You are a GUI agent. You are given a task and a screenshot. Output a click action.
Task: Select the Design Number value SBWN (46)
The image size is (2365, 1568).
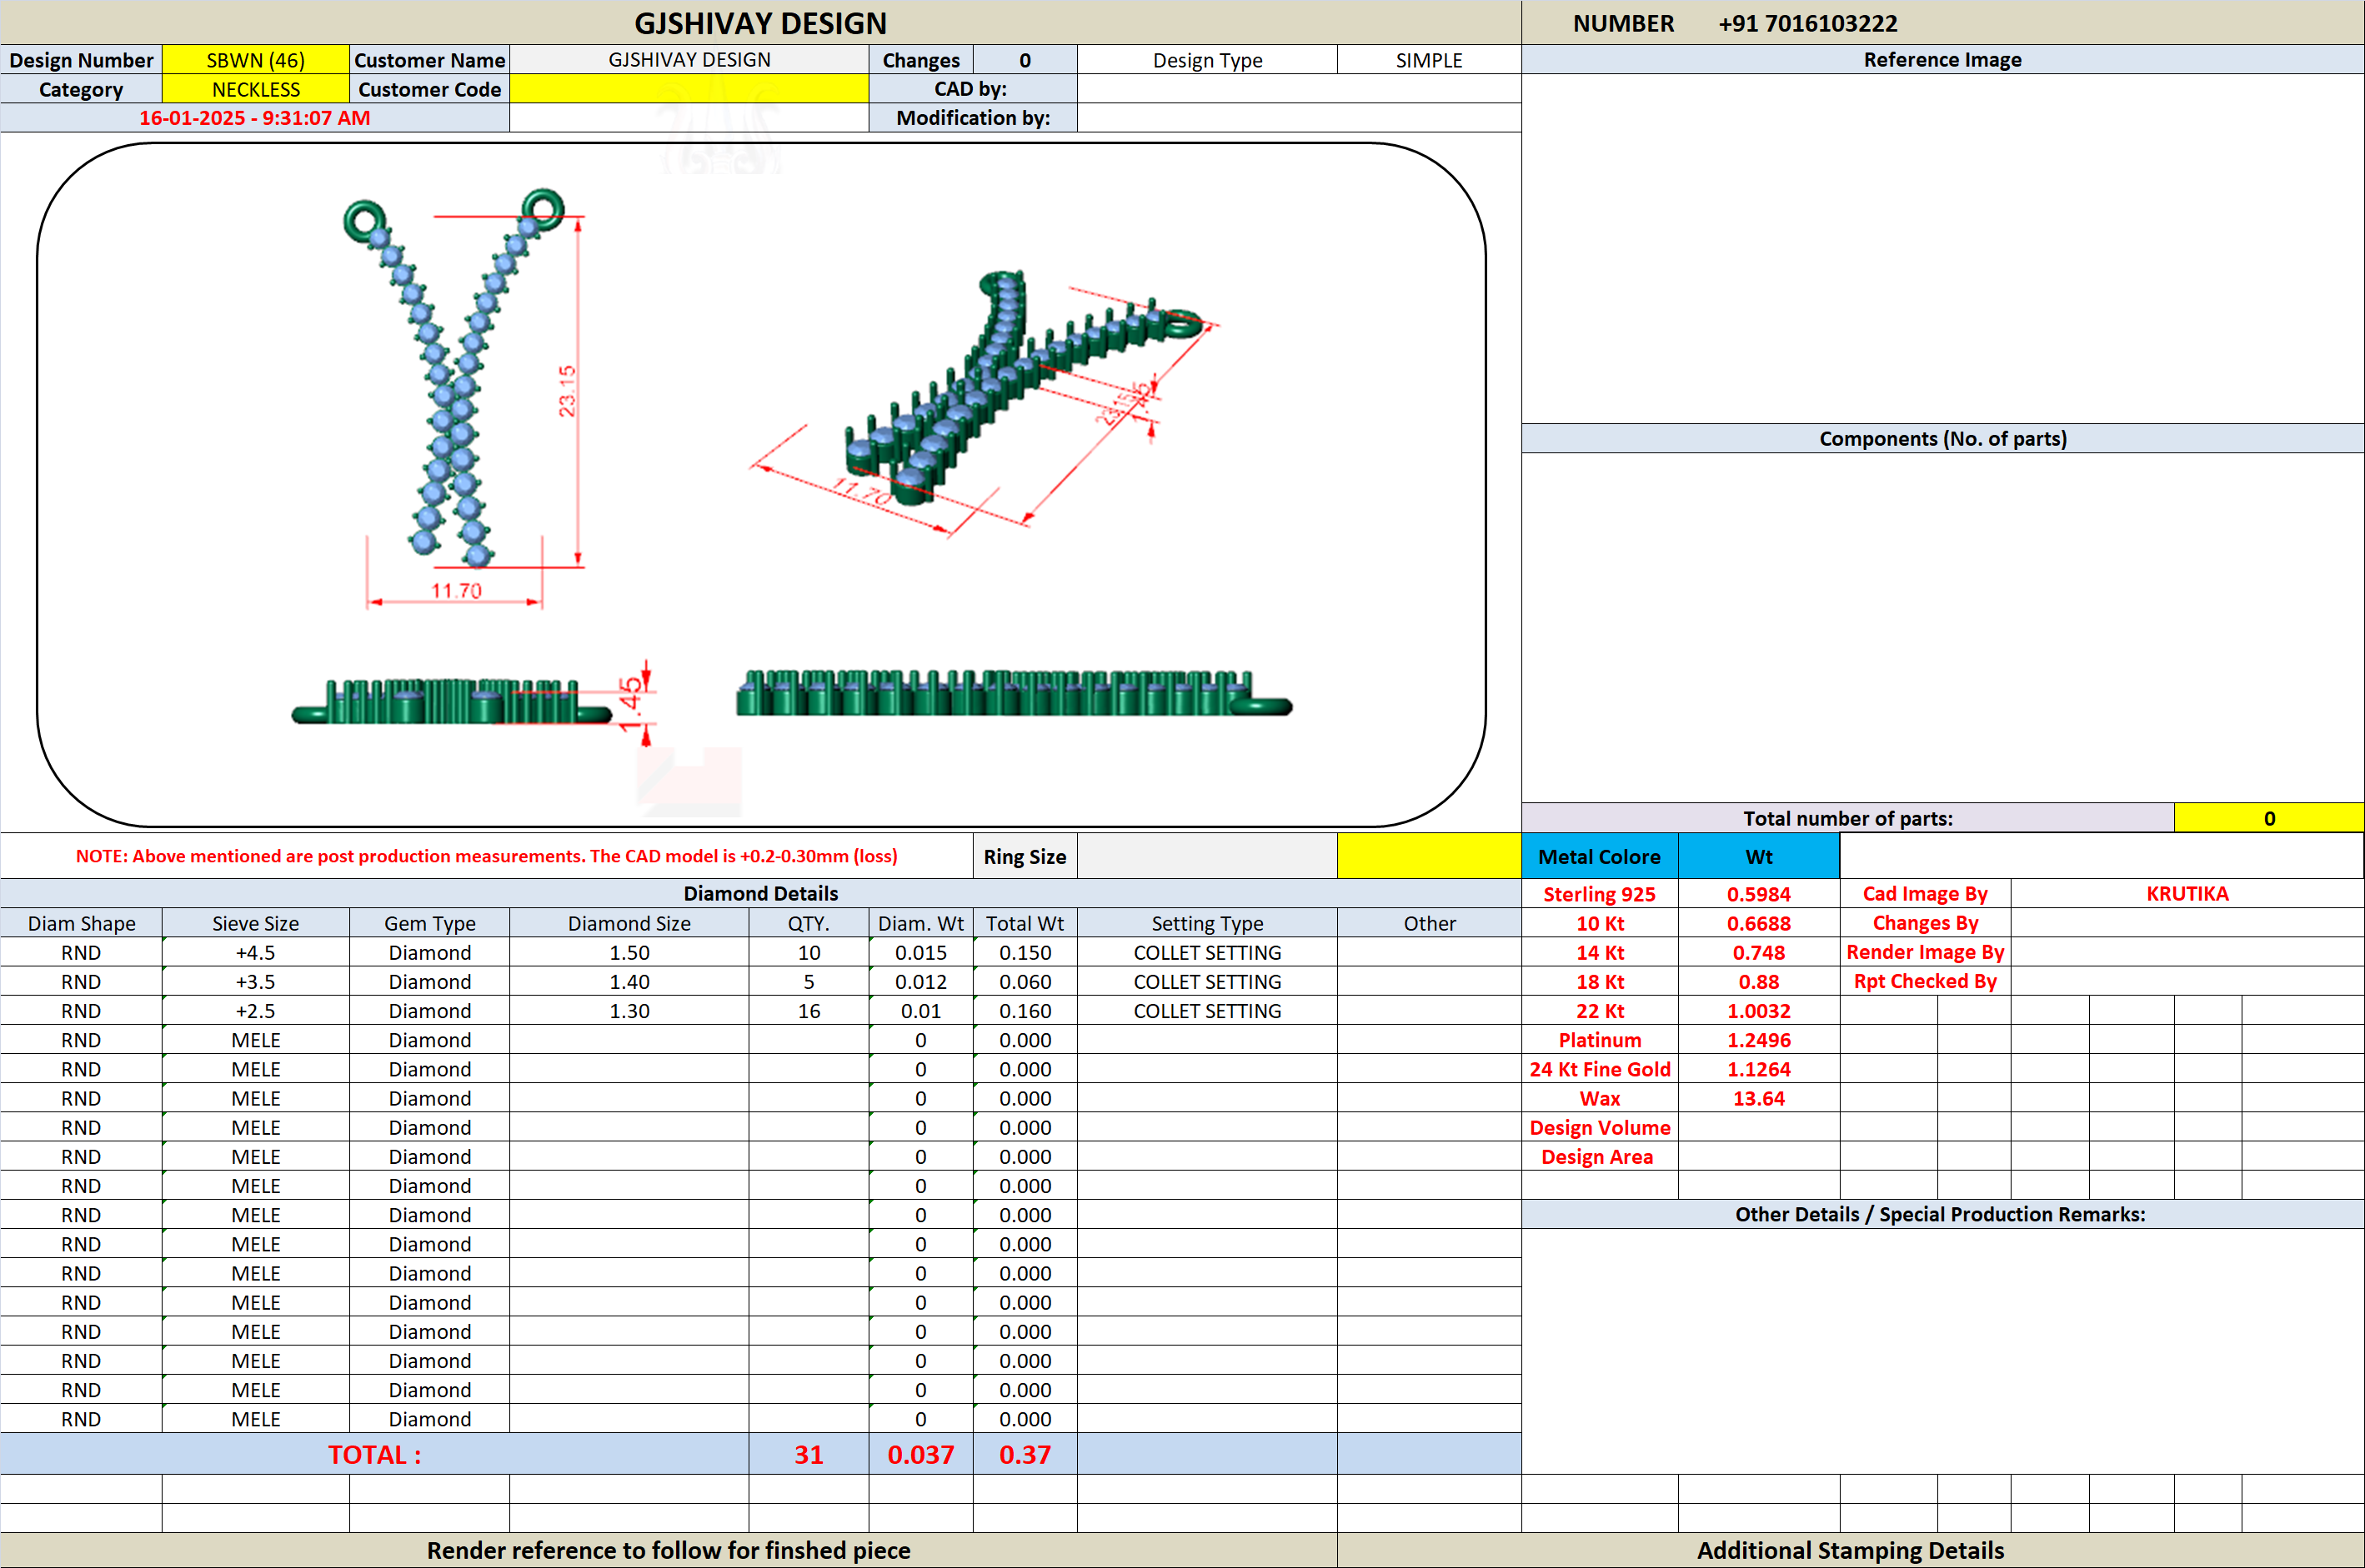coord(255,60)
